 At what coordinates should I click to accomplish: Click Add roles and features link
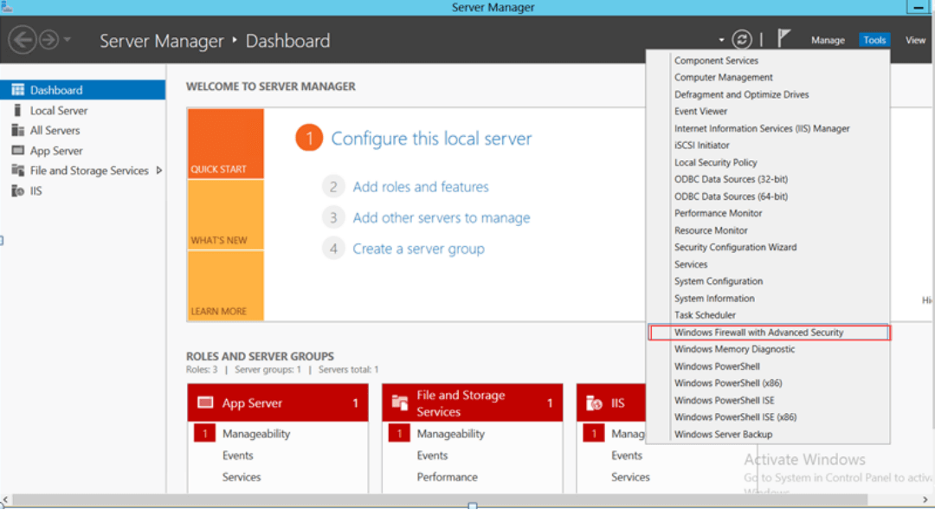[x=421, y=186]
